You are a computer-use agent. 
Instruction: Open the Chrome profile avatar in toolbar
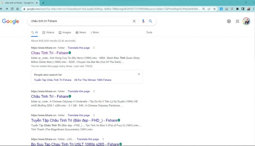249,9
